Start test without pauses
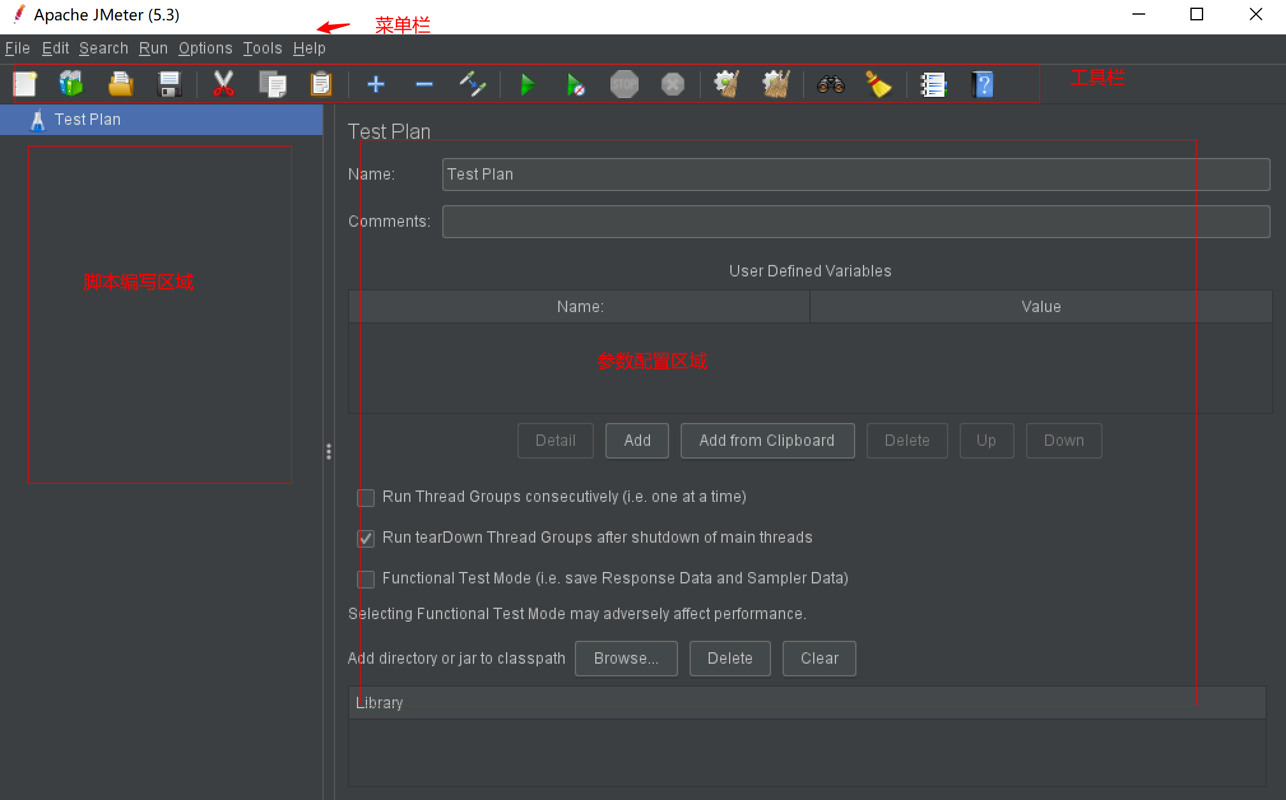Screen dimensions: 1286x800 575,83
